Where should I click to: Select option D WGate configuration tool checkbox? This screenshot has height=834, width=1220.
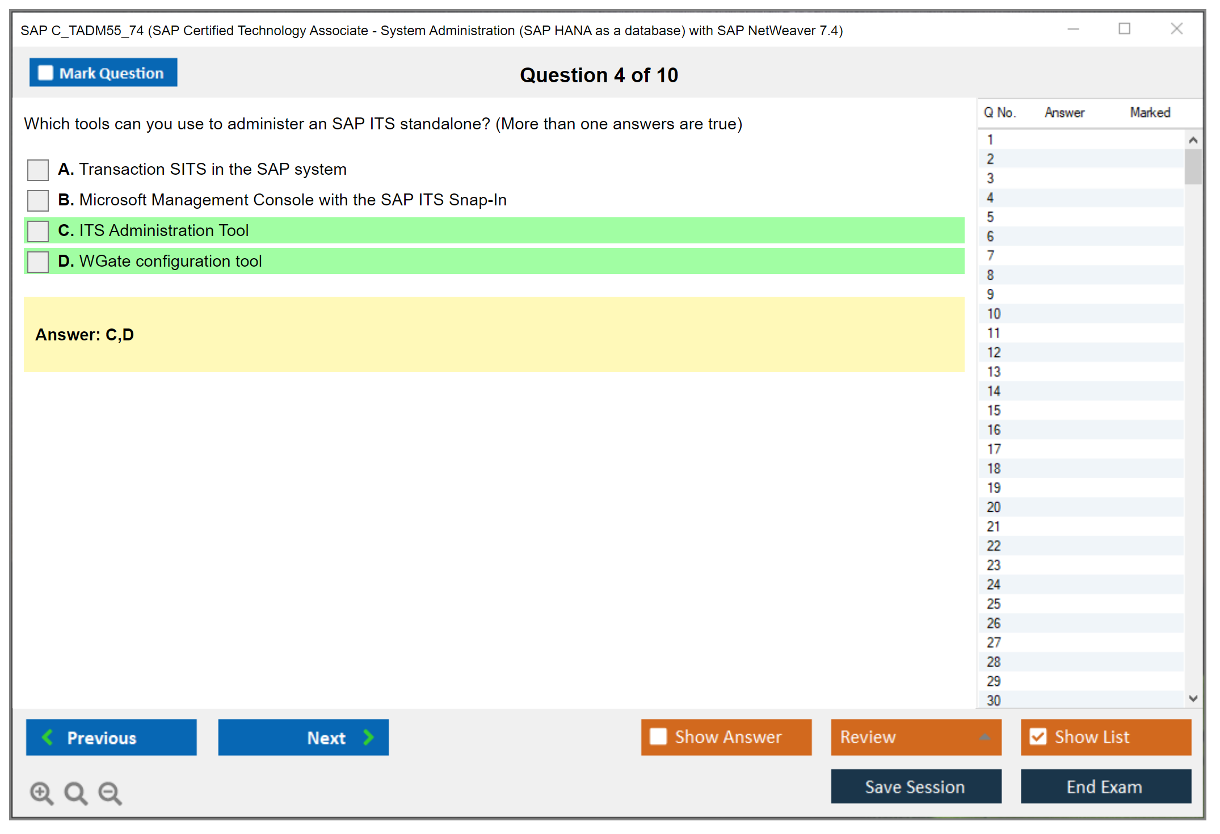(x=38, y=262)
